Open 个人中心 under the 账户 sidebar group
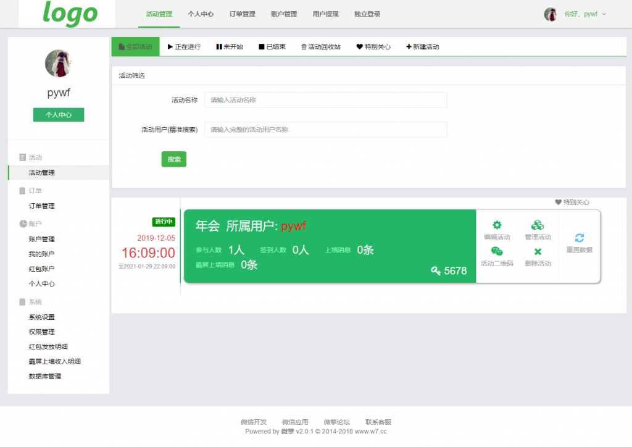This screenshot has width=632, height=447. (x=42, y=284)
